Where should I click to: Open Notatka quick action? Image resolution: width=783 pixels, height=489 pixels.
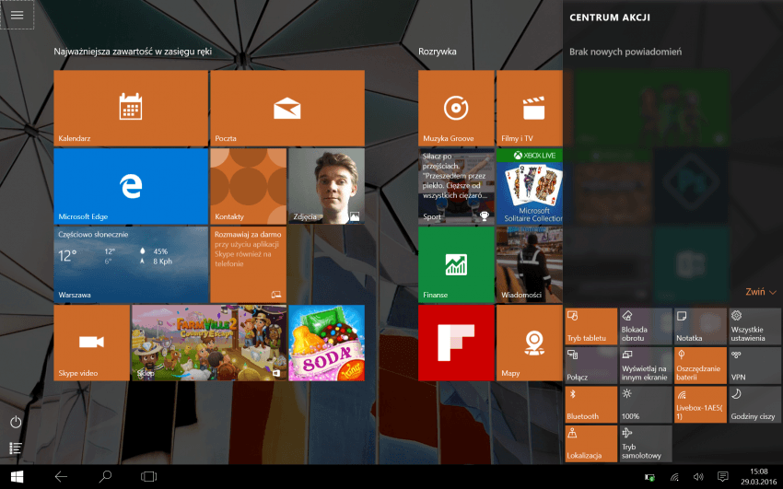[x=701, y=326]
